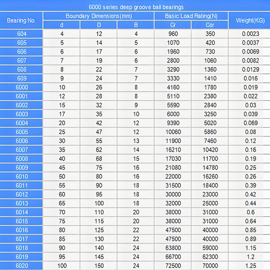Click the 'Boundary Dimensions(mm)' header
270x270 pixels.
(x=99, y=16)
